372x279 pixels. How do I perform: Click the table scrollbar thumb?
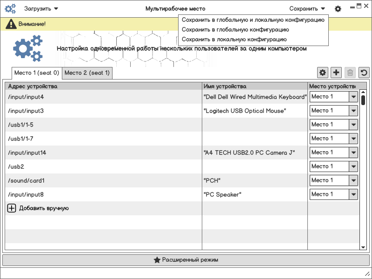(x=363, y=100)
